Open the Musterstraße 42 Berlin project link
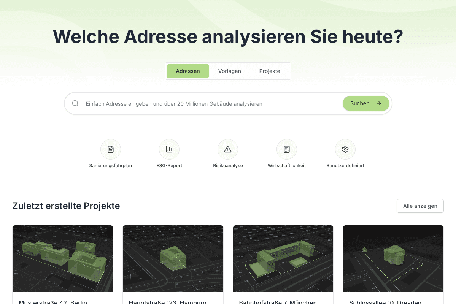Screen dimensions: 456x304 click(53, 302)
